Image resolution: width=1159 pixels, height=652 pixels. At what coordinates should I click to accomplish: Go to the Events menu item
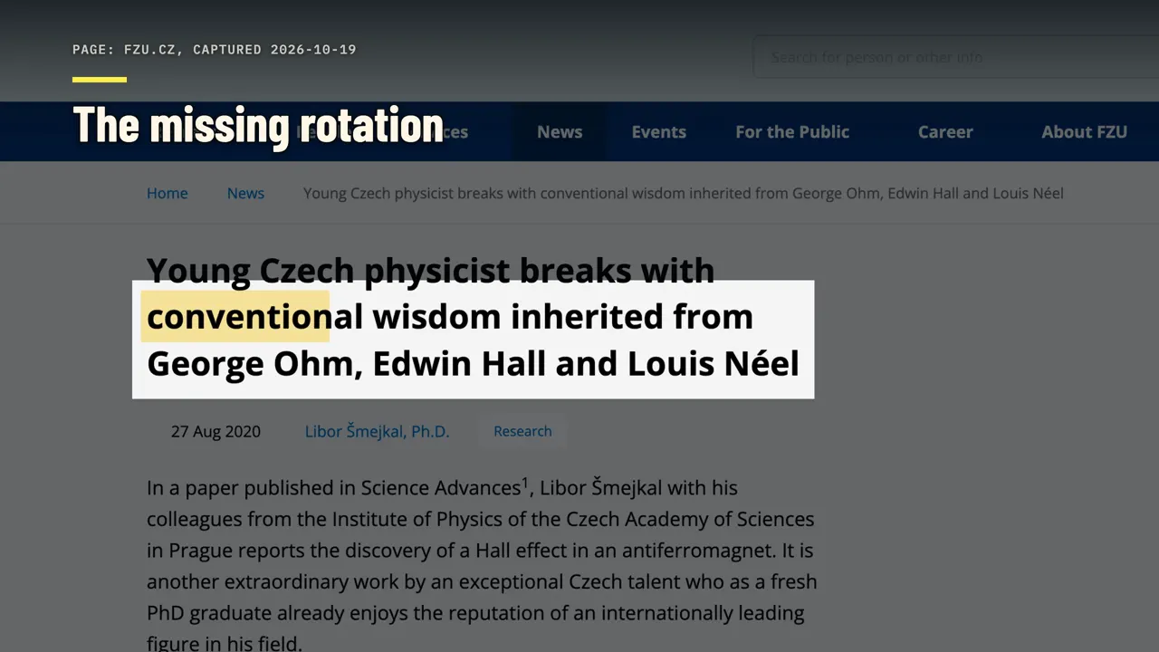[x=658, y=131]
